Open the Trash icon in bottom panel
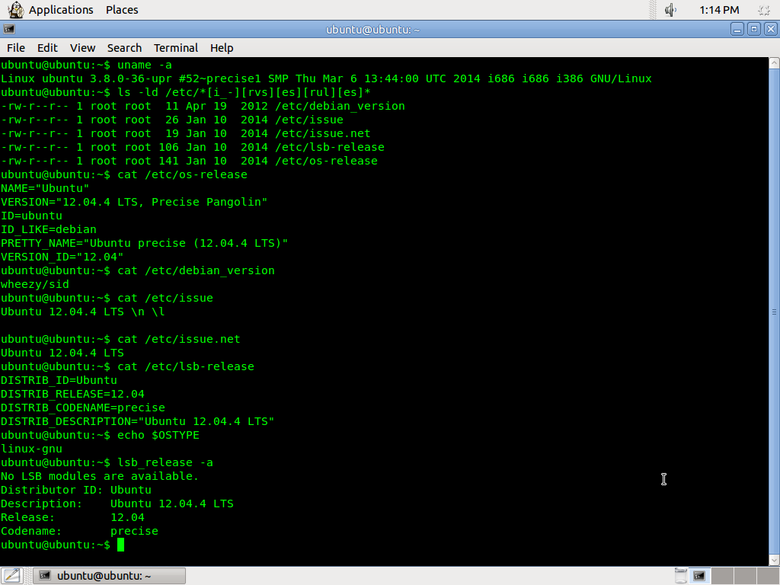This screenshot has height=585, width=780. tap(680, 576)
